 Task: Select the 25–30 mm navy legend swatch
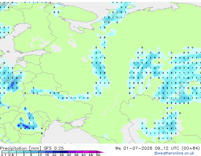pos(64,152)
